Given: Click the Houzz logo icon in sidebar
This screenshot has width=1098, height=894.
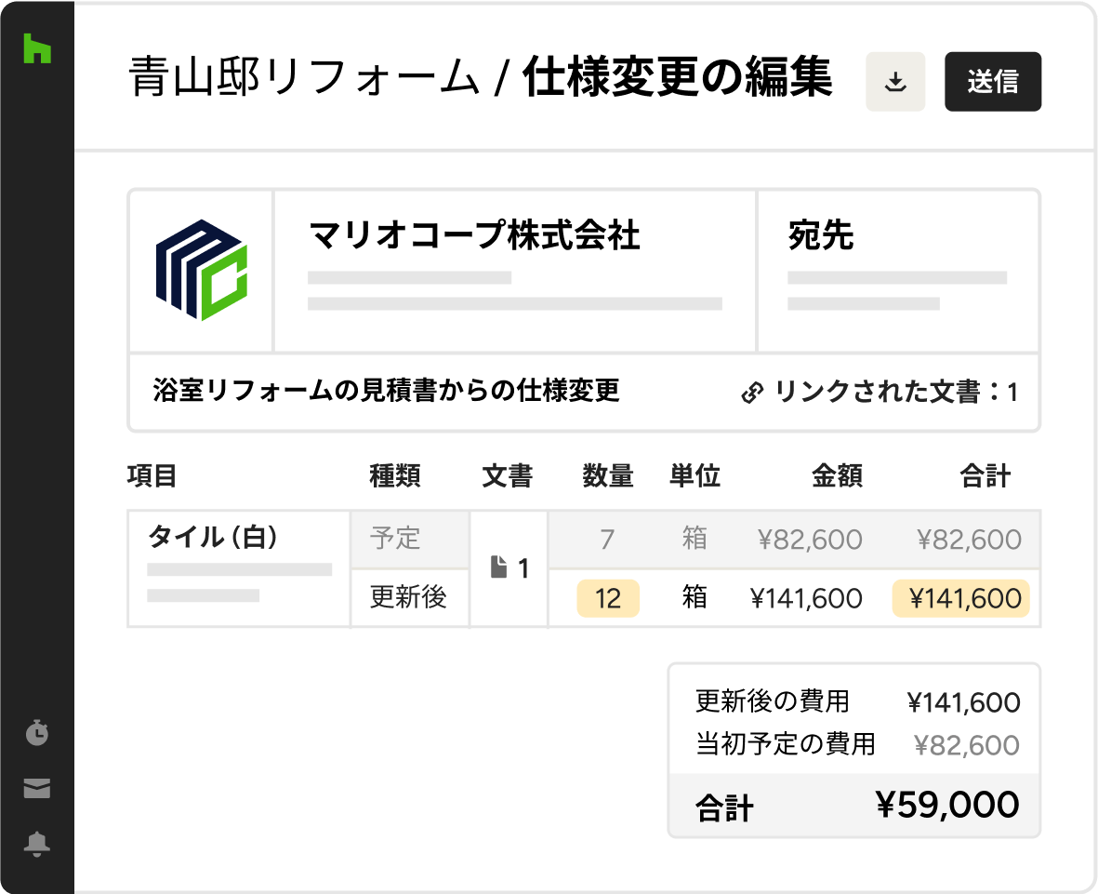Looking at the screenshot, I should pyautogui.click(x=37, y=49).
